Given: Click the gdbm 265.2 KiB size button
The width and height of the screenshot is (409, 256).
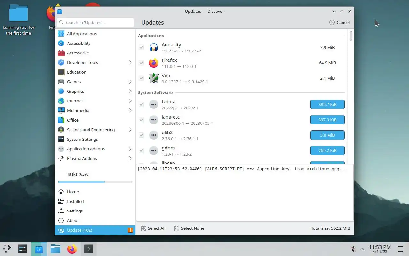Looking at the screenshot, I should pos(328,150).
